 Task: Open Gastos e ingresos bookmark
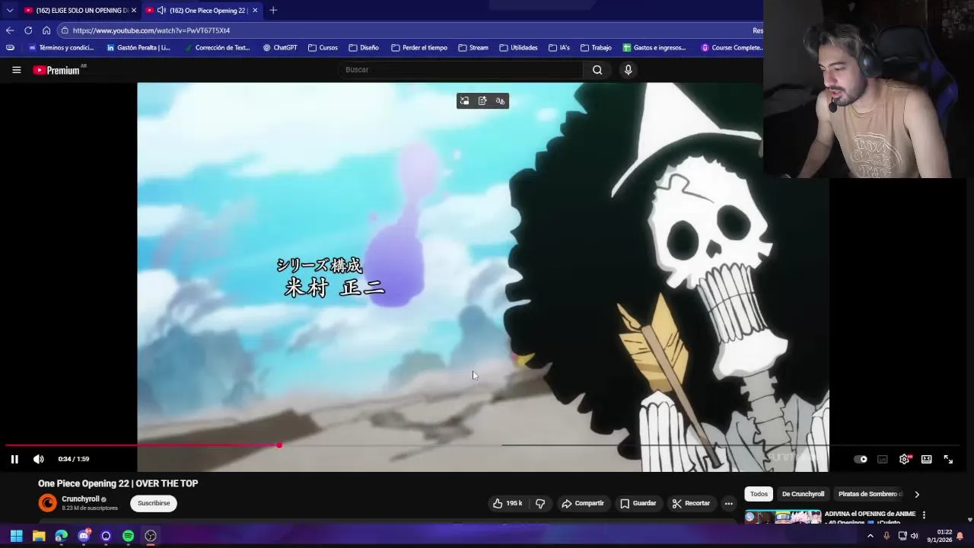[x=654, y=48]
